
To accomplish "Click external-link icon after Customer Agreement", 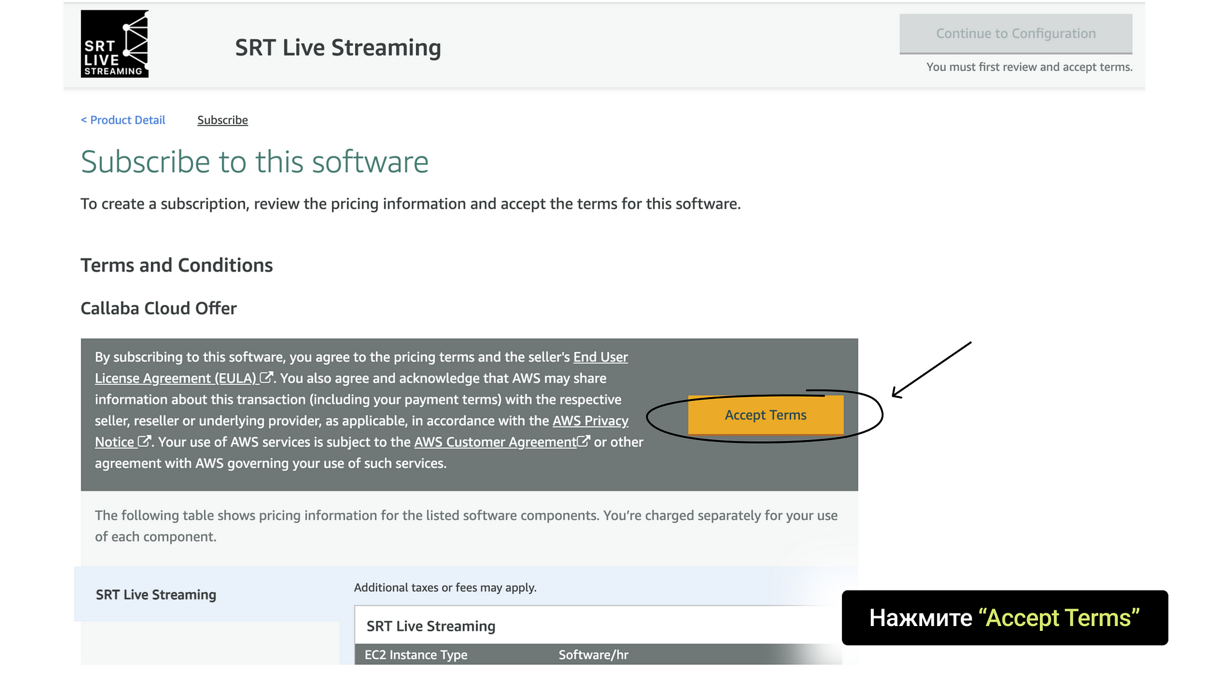I will (x=583, y=441).
